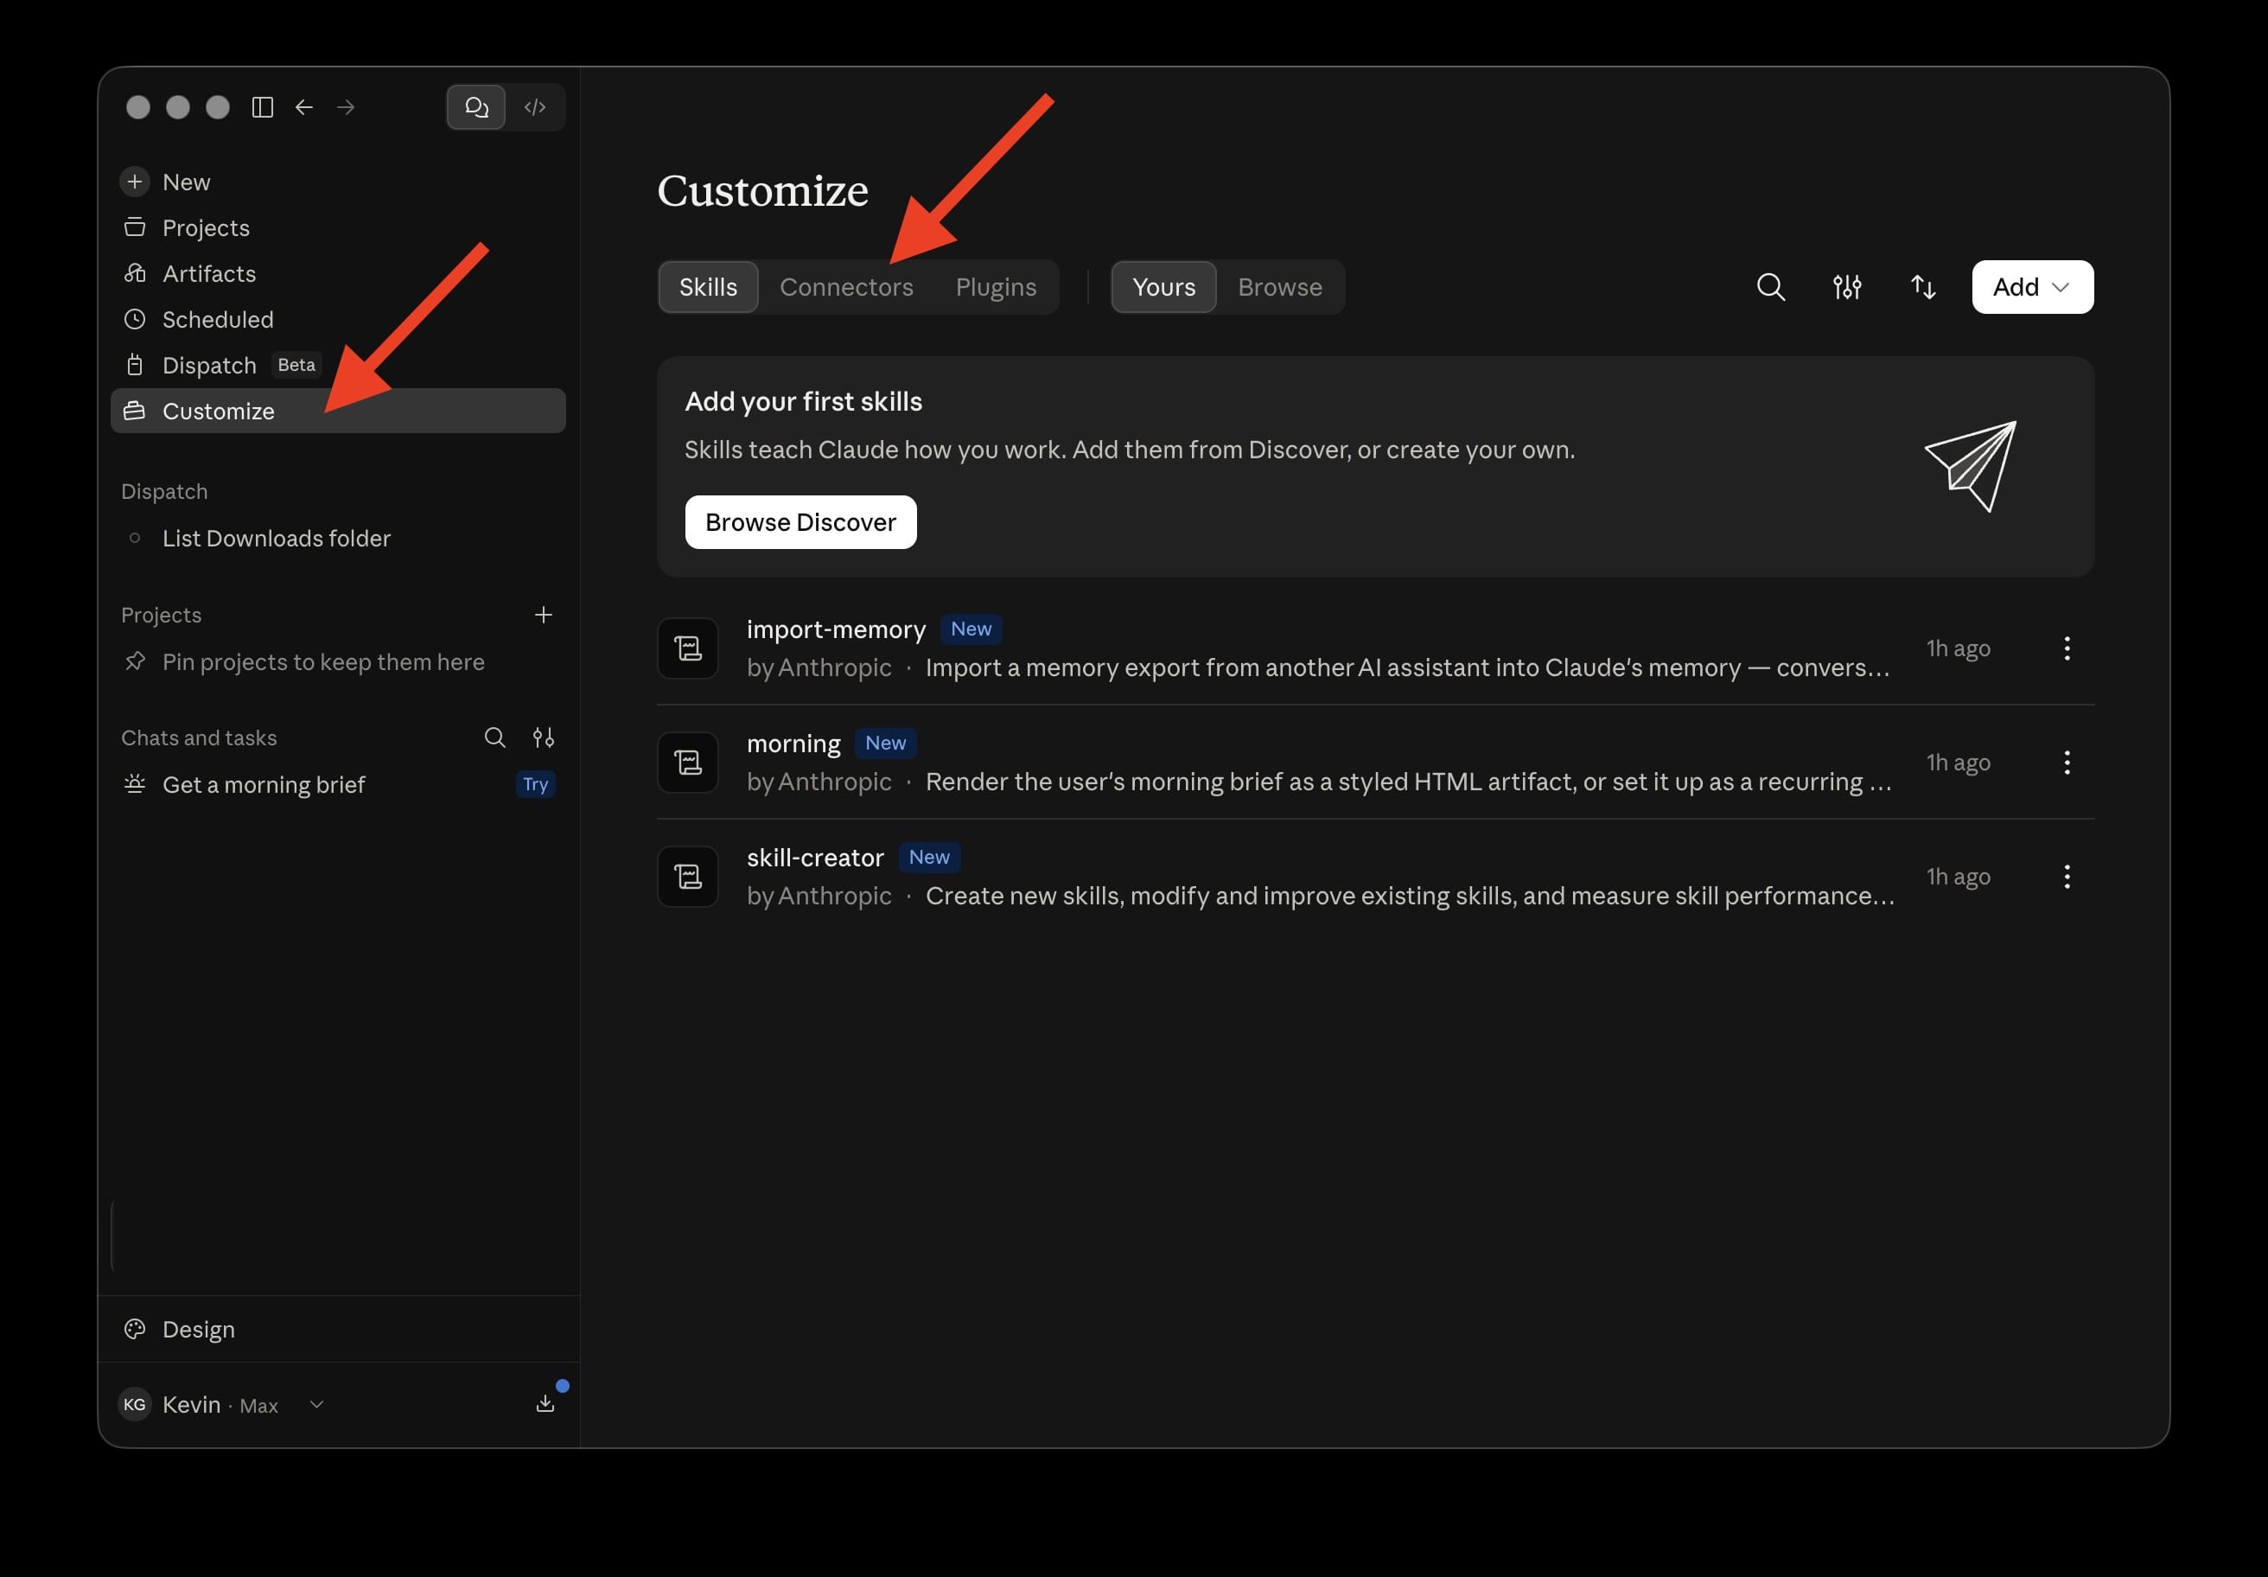Open Get a morning brief
This screenshot has height=1577, width=2268.
[x=338, y=784]
